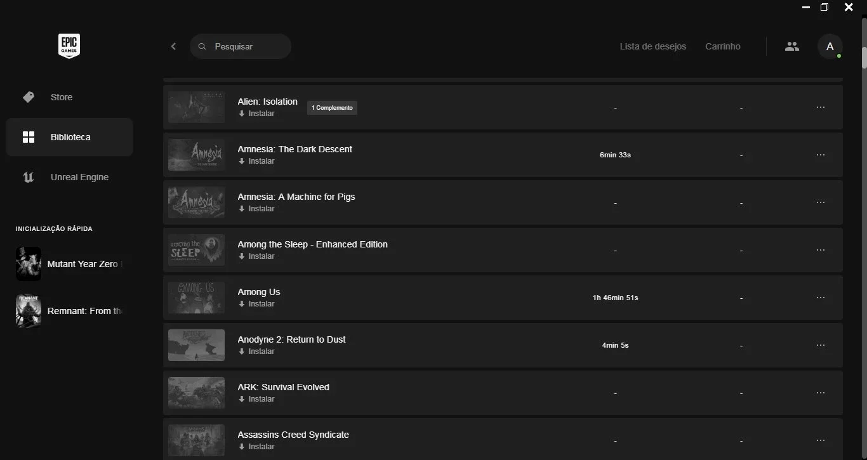Open options menu for ARK: Survival Evolved
867x460 pixels.
[821, 393]
